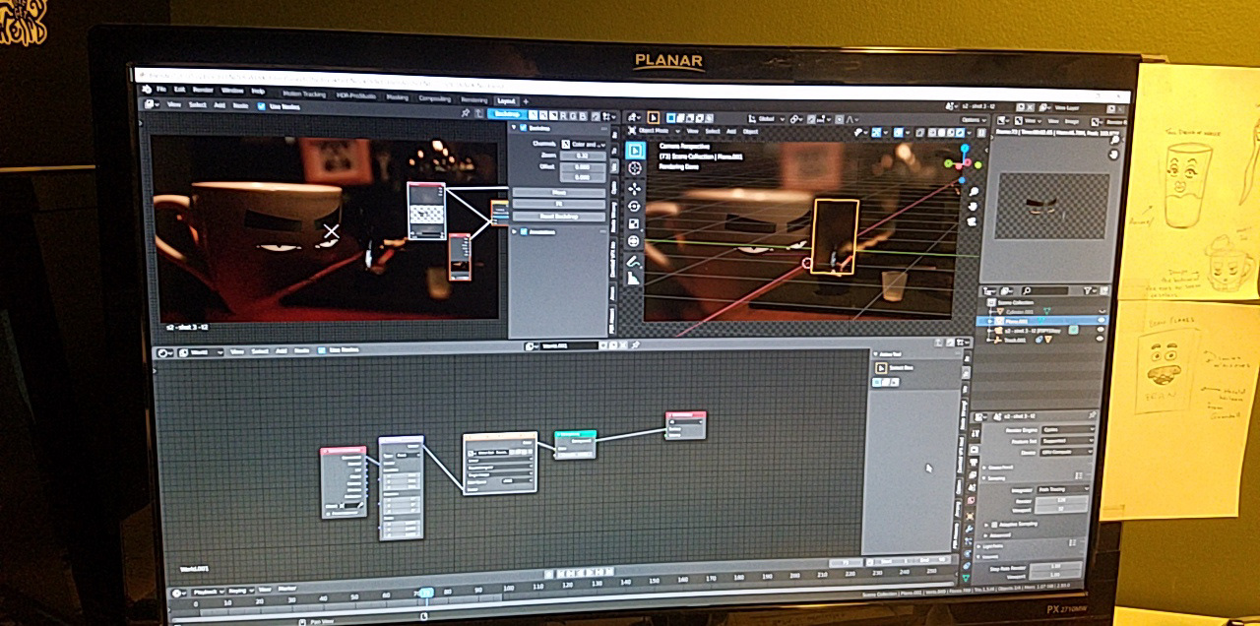This screenshot has height=626, width=1260.
Task: Toggle the Annotations panel checkbox
Action: click(x=524, y=232)
